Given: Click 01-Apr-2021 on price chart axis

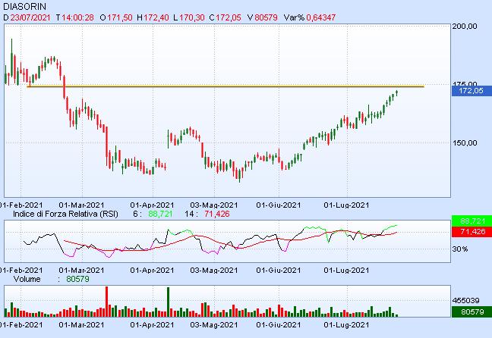Looking at the screenshot, I should [x=152, y=205].
